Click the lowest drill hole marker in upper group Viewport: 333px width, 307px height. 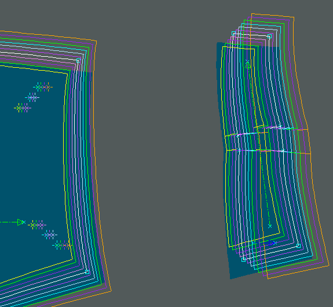click(x=23, y=108)
